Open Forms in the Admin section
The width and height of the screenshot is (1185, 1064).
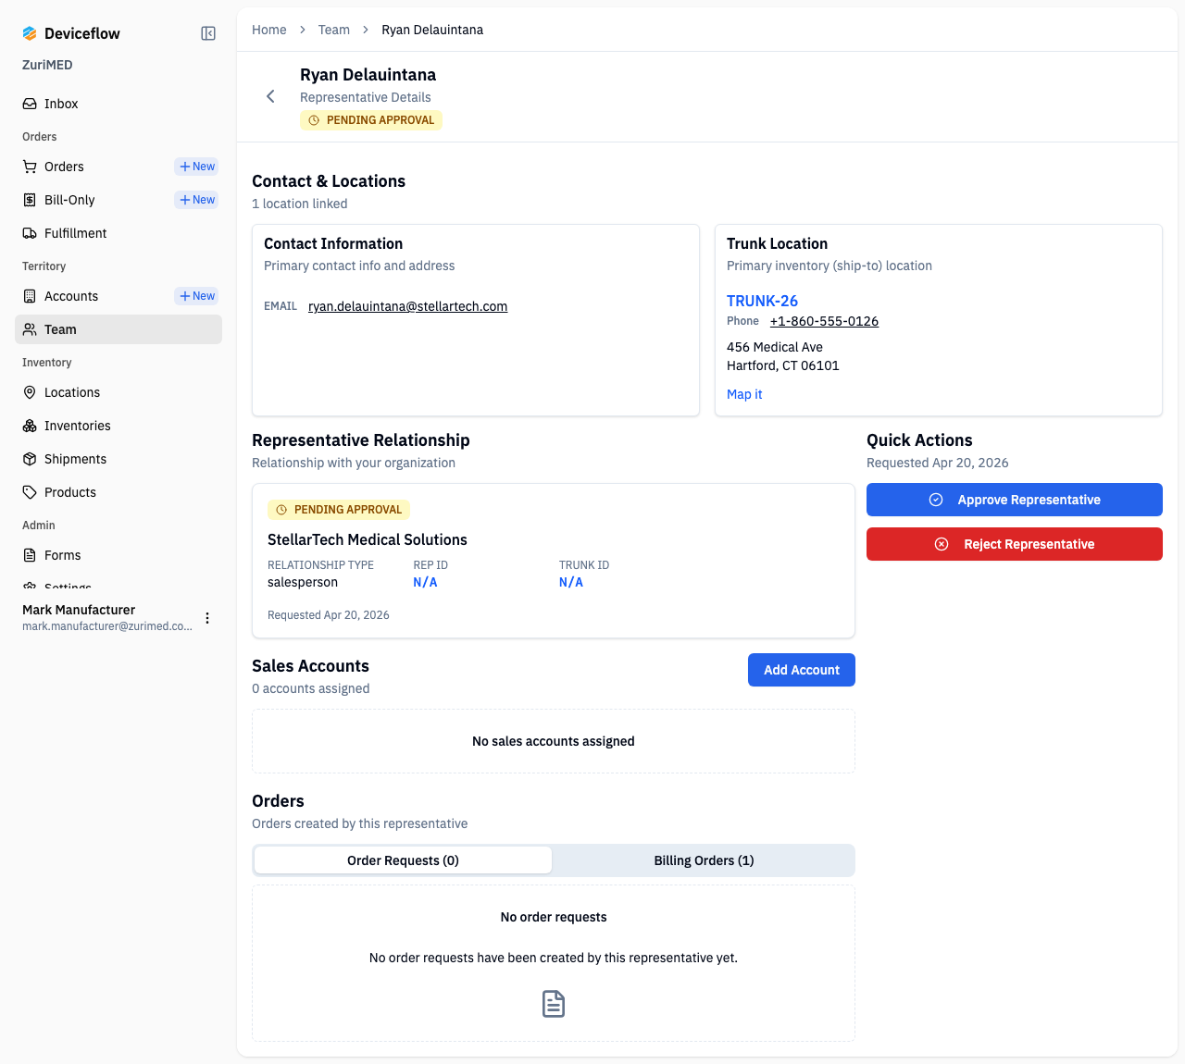tap(62, 555)
